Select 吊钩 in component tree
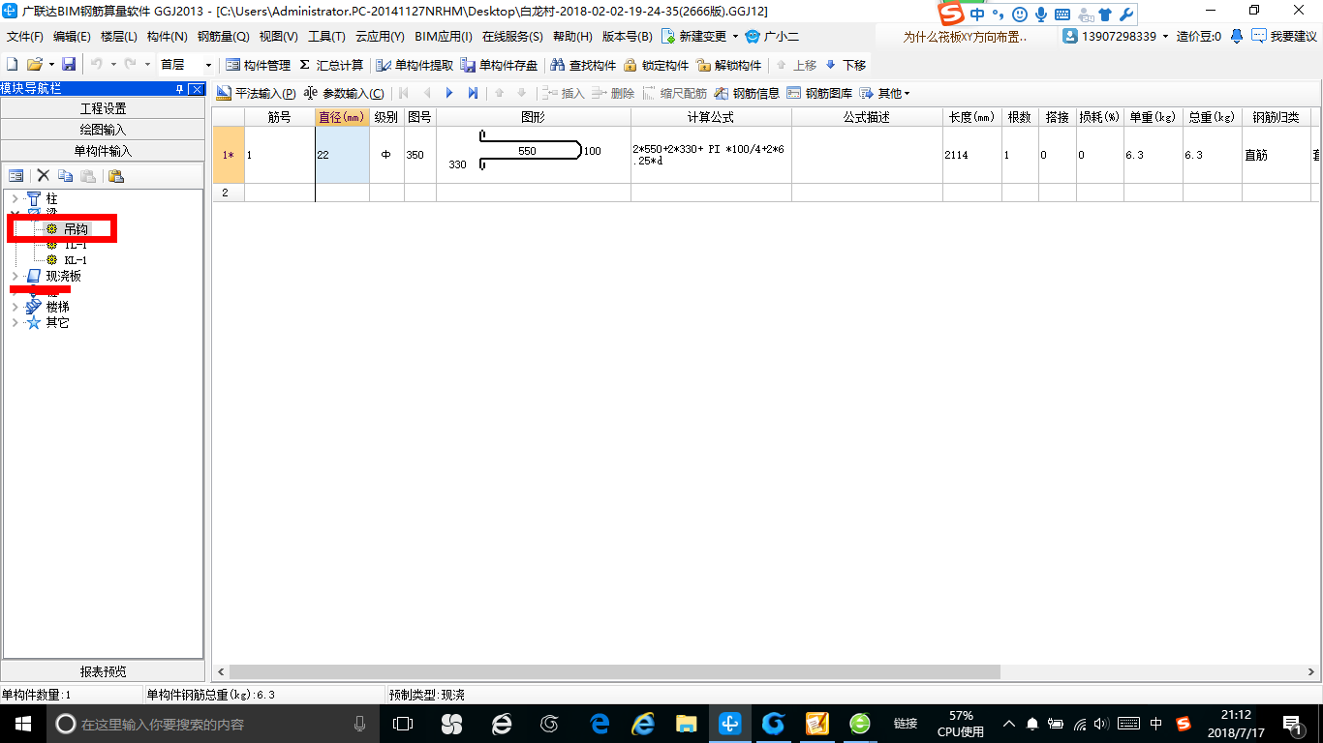Image resolution: width=1323 pixels, height=743 pixels. (76, 229)
